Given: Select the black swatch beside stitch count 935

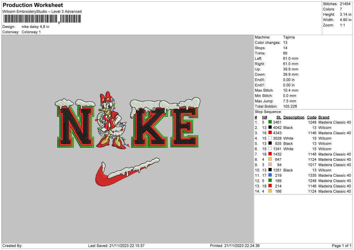Looking at the screenshot, I should [270, 143].
